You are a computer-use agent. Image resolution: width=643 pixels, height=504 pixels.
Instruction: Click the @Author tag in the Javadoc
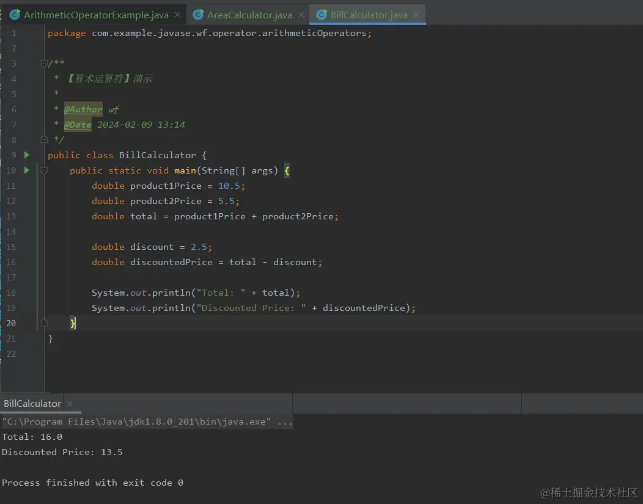point(83,109)
